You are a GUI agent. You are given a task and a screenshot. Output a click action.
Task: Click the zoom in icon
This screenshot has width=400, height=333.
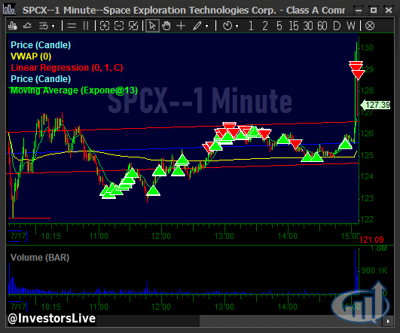click(105, 26)
